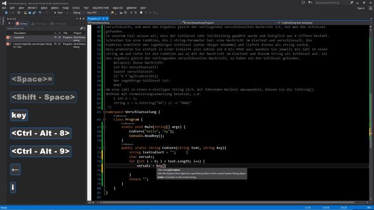Open the Error List filter dropdown

[10, 23]
